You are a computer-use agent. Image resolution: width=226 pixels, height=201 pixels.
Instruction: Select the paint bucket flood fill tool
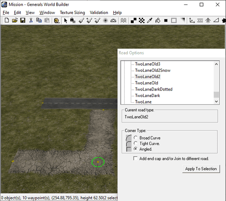(x=158, y=20)
